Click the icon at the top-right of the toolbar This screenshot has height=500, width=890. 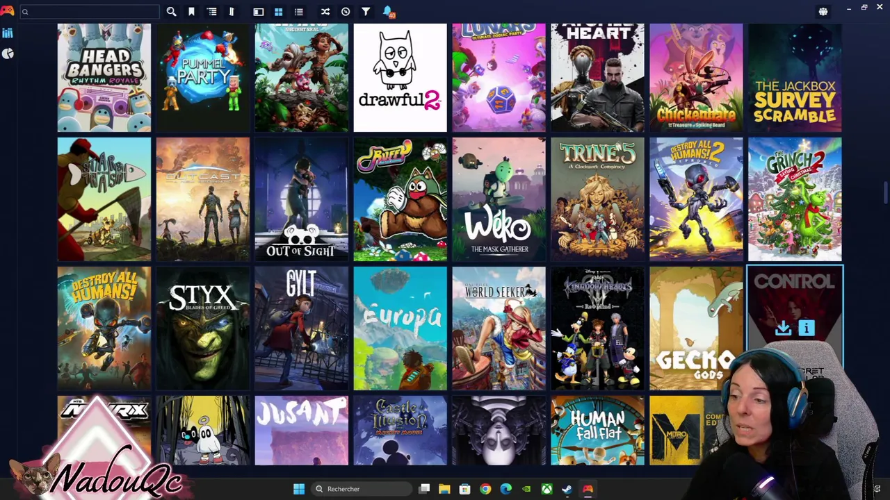[x=823, y=12]
